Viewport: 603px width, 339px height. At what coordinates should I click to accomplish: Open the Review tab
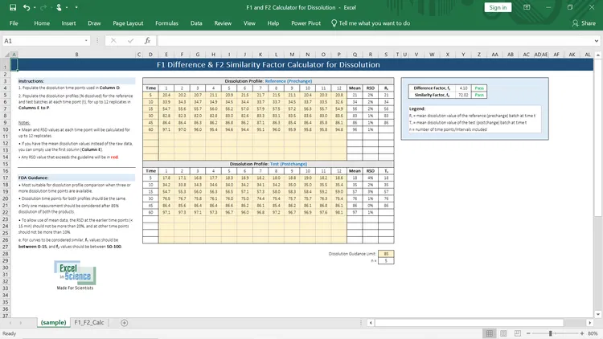pyautogui.click(x=223, y=23)
